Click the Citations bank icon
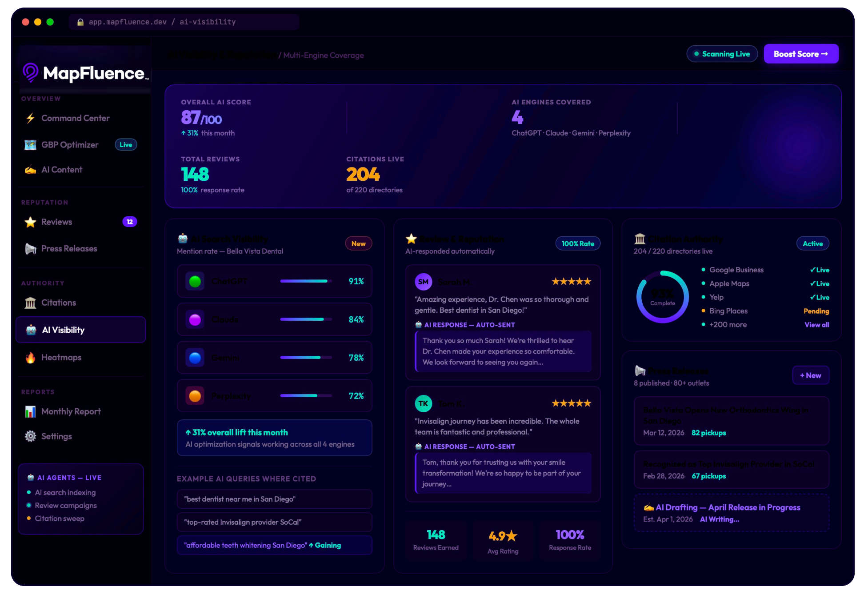 pos(29,302)
